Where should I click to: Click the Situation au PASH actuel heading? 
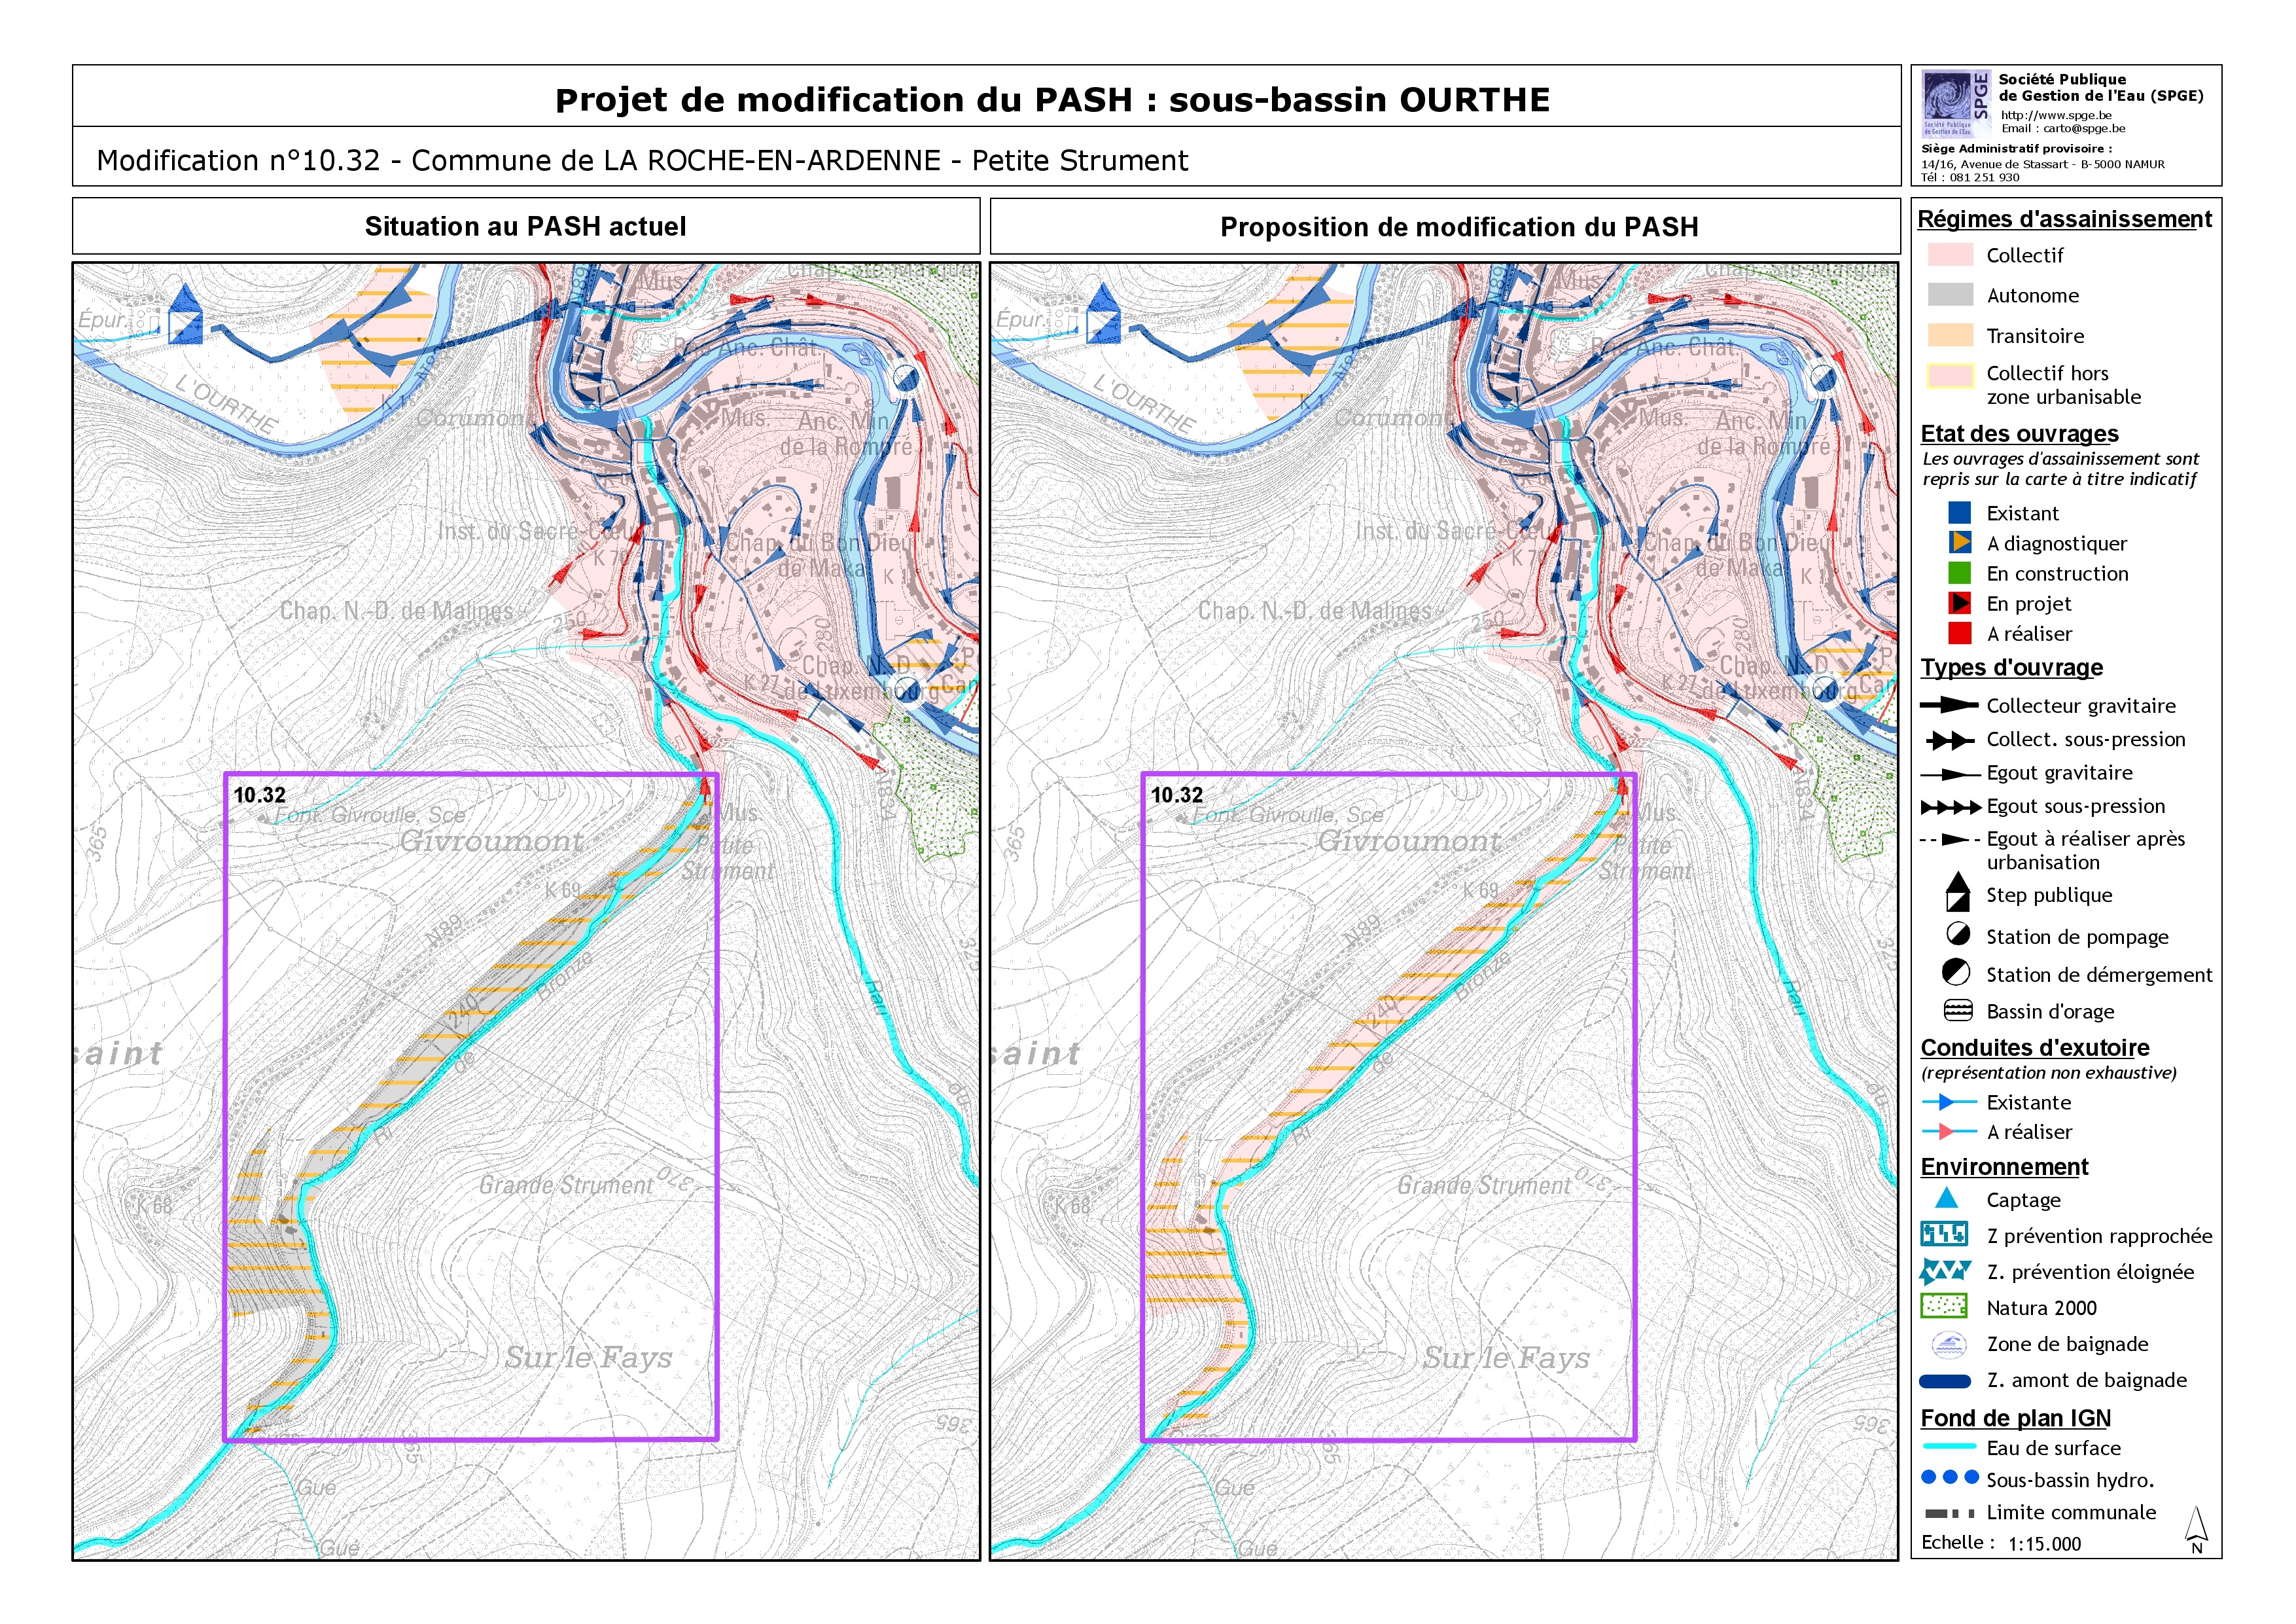pyautogui.click(x=525, y=227)
